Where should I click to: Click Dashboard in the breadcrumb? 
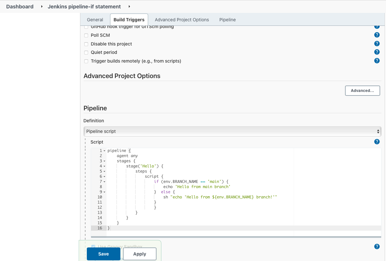(x=20, y=6)
